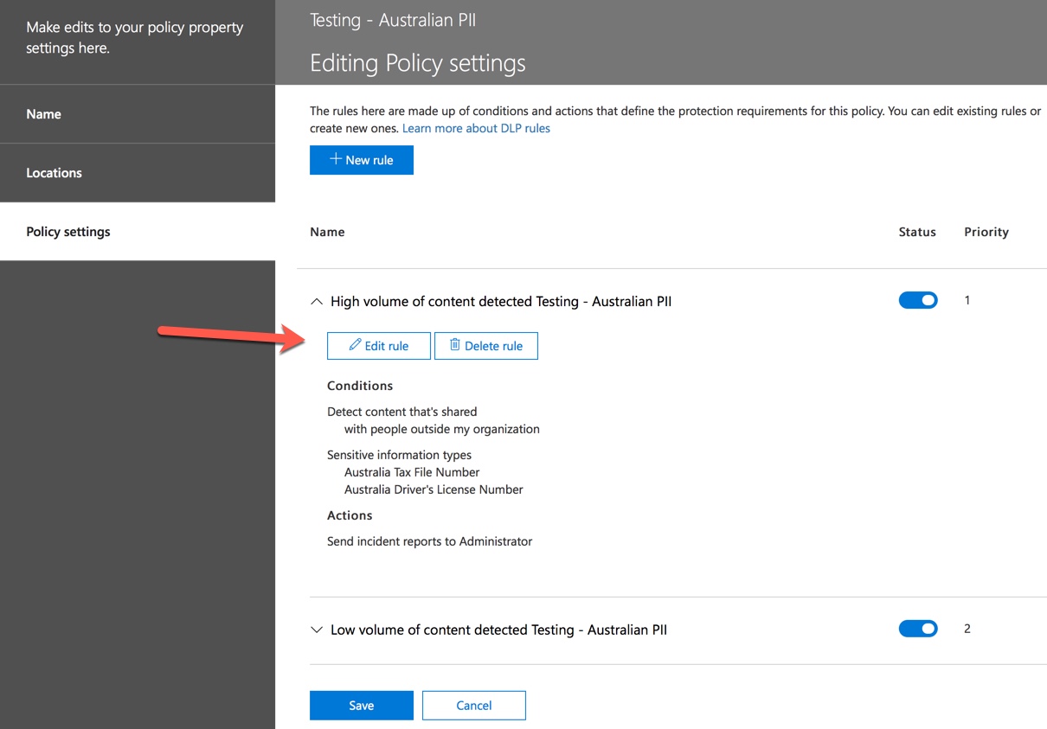
Task: Open the Name settings section
Action: pyautogui.click(x=44, y=113)
